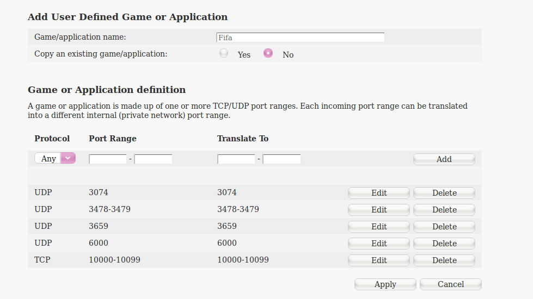The height and width of the screenshot is (299, 533).
Task: Delete the UDP 3074 port rule
Action: pos(444,193)
